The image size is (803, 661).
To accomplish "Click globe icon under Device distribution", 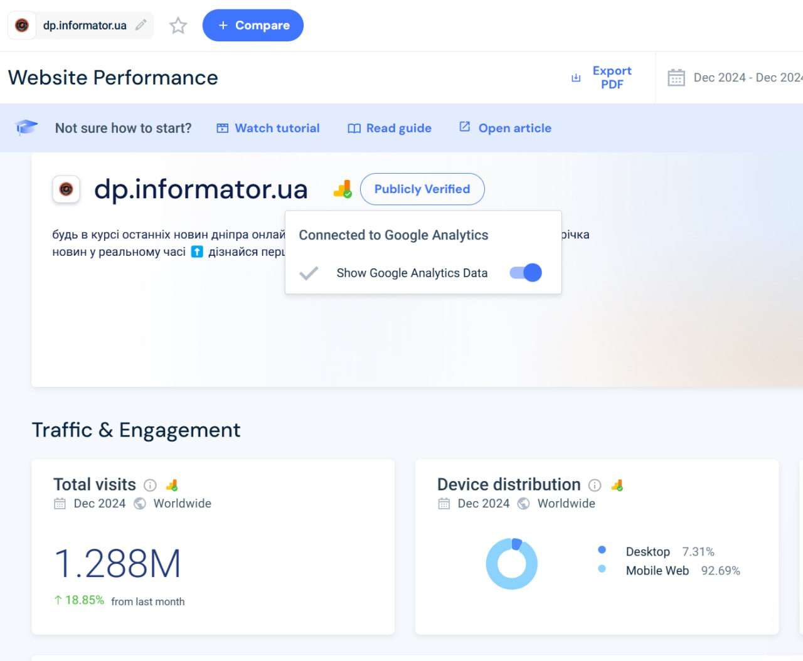I will (x=524, y=504).
